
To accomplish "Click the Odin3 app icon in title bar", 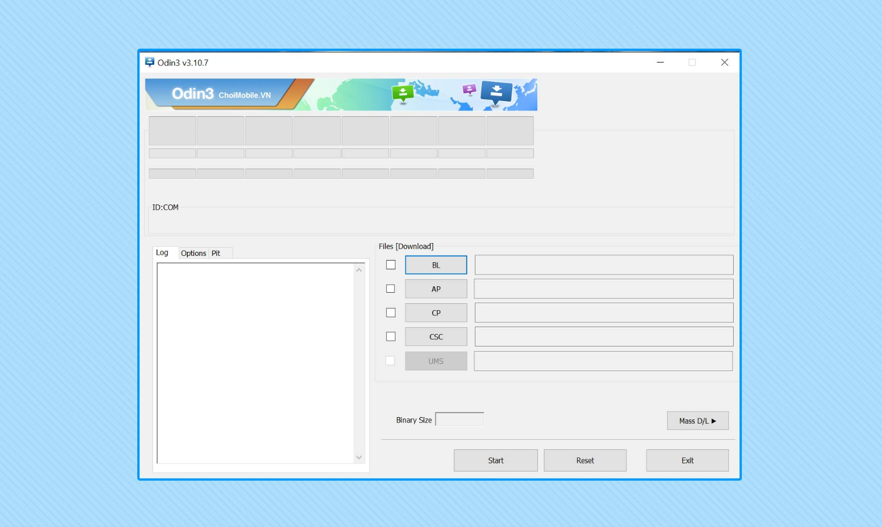I will [150, 63].
